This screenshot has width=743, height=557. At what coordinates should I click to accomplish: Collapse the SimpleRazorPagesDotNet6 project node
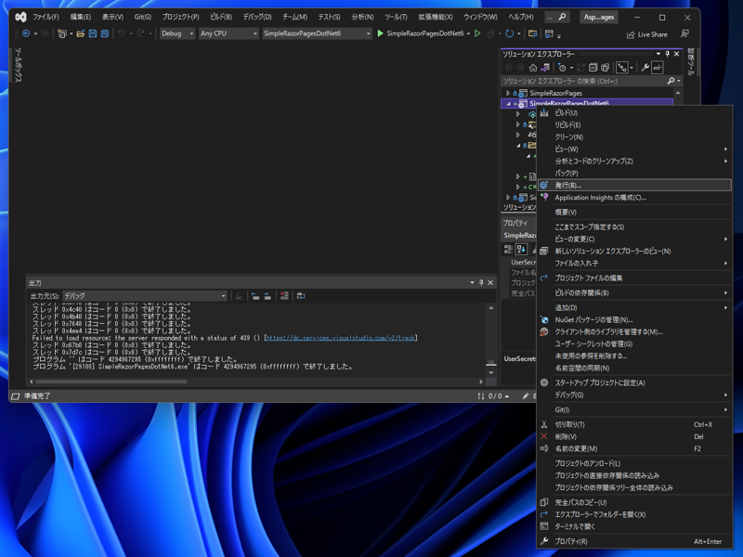tap(508, 104)
